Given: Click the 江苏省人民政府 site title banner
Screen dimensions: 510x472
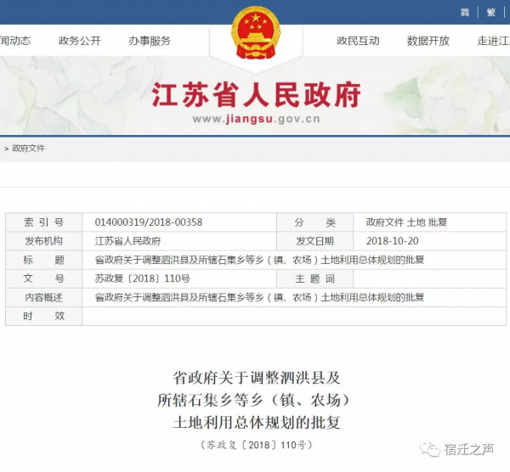Looking at the screenshot, I should [x=256, y=94].
